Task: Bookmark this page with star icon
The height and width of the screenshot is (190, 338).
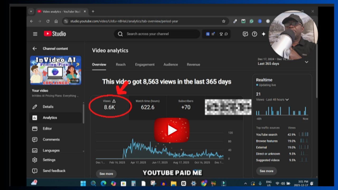Action: [x=224, y=21]
